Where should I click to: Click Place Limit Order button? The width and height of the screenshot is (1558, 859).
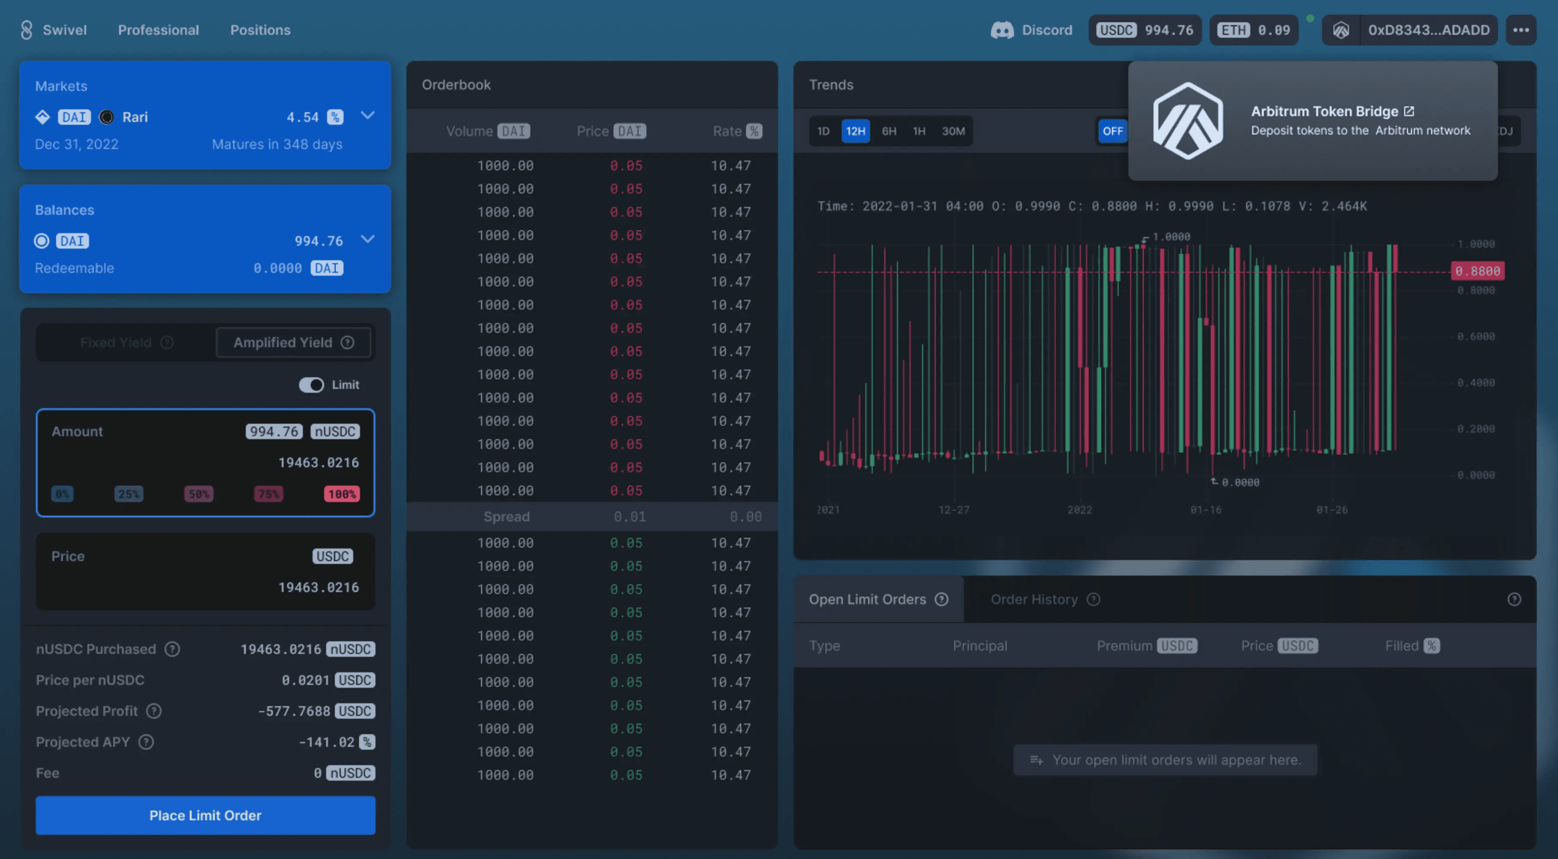205,815
